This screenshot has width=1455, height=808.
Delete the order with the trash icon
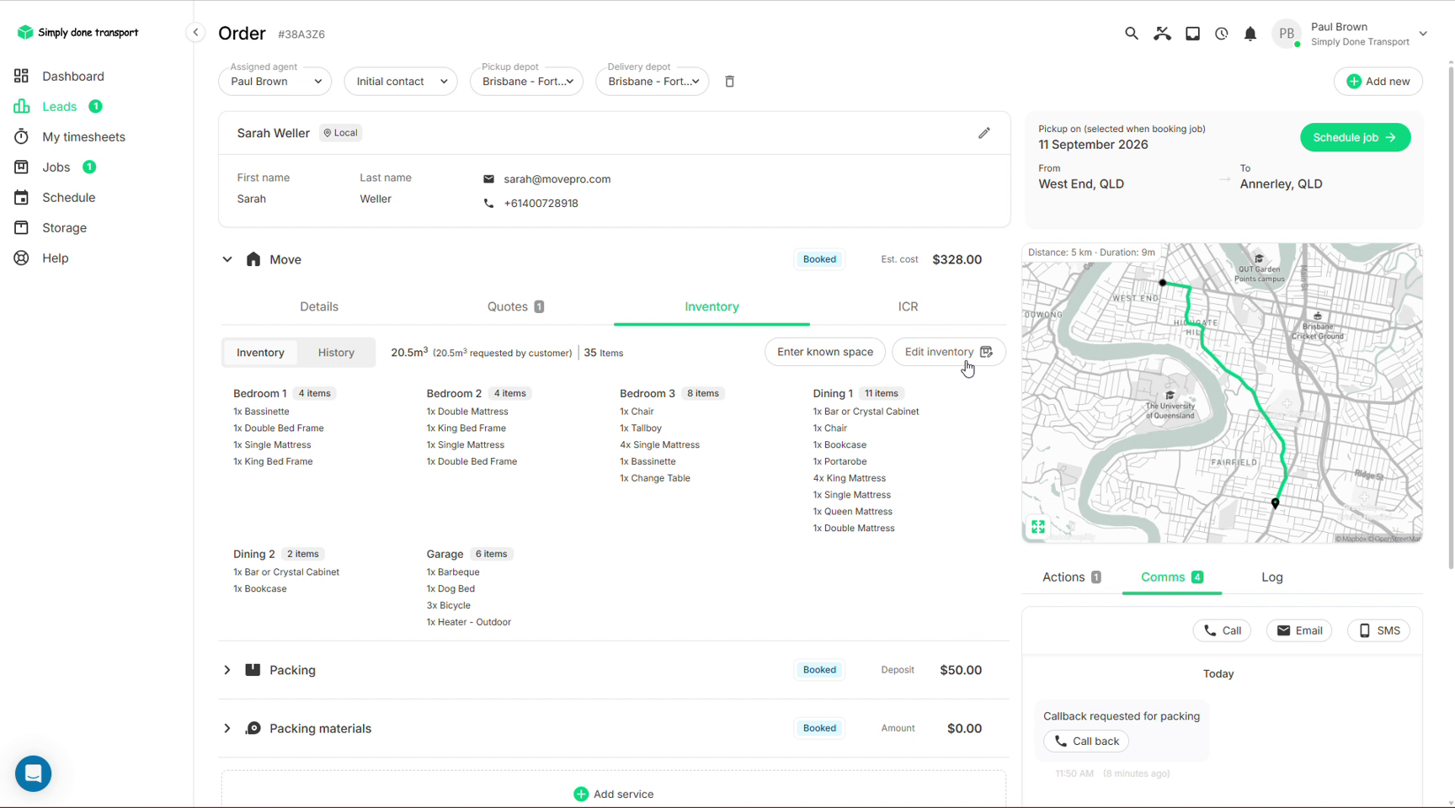(x=730, y=82)
